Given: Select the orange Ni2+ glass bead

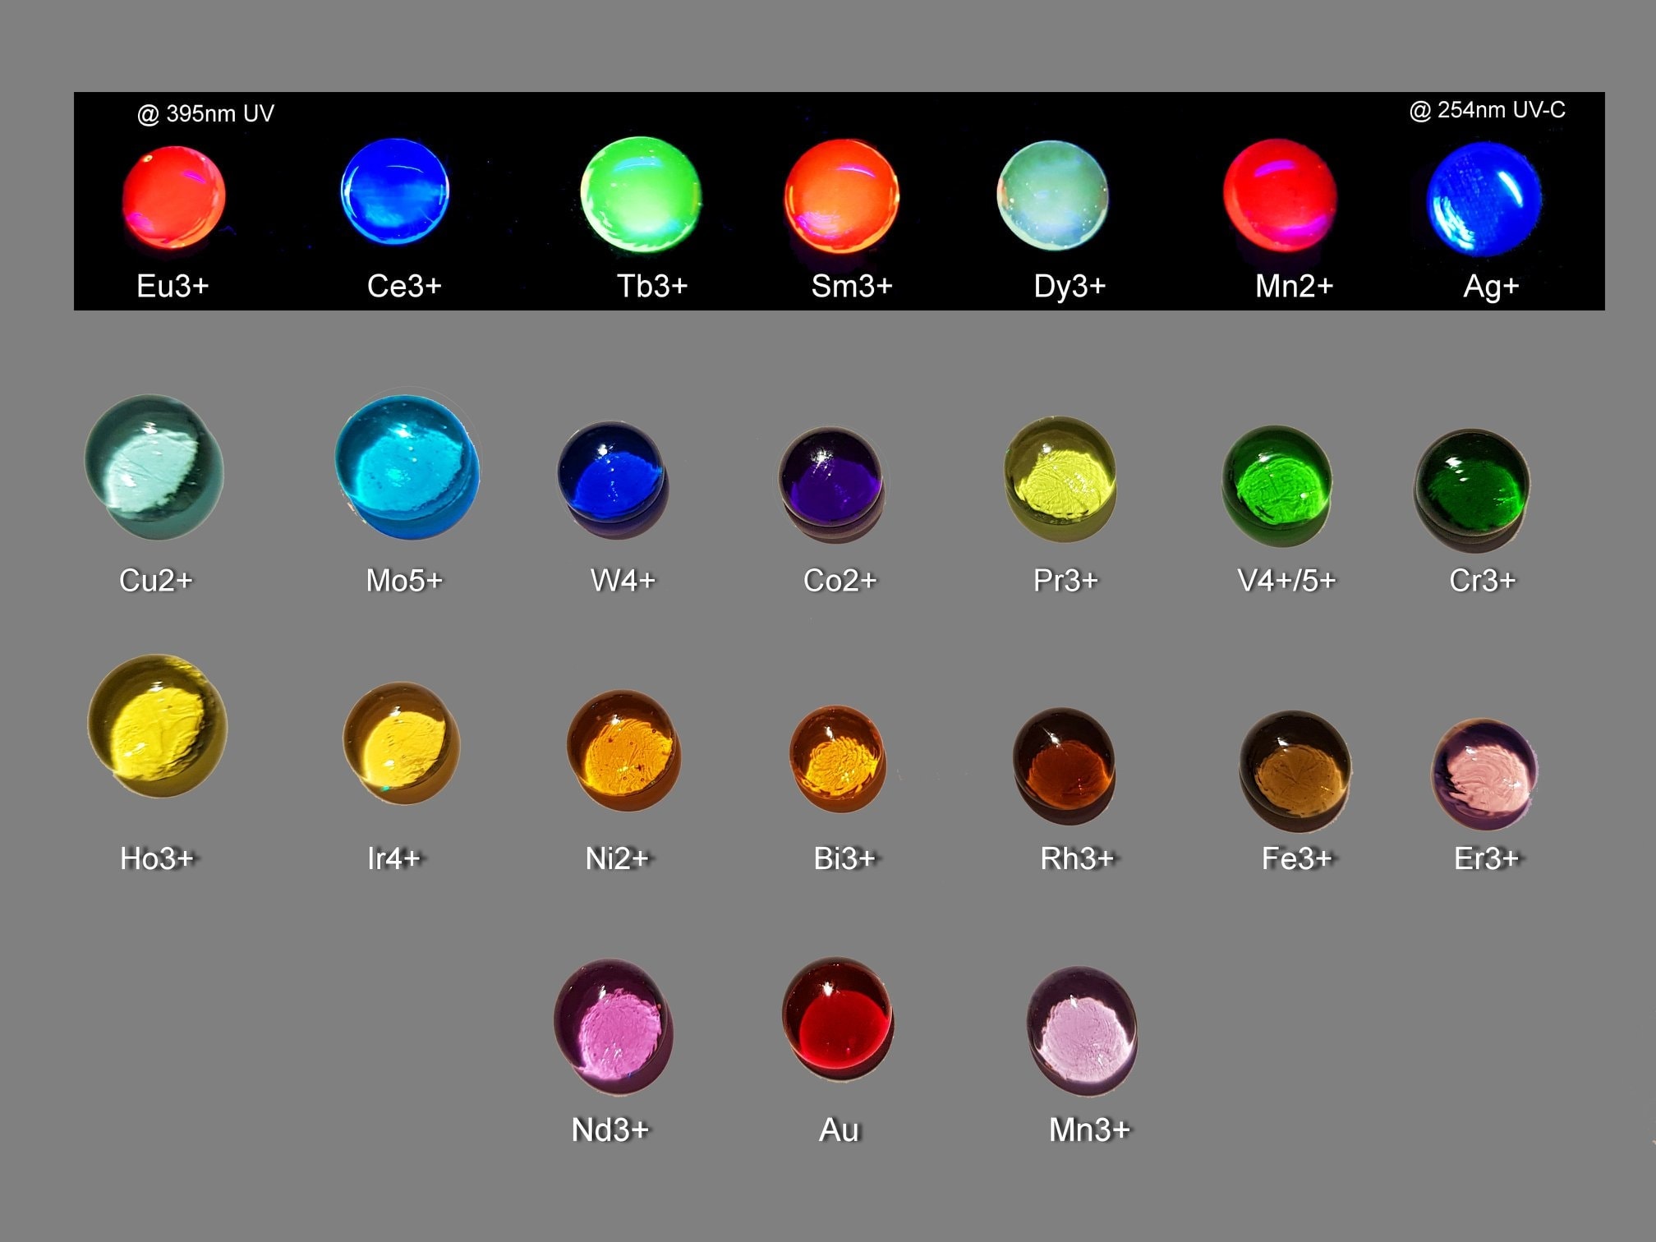Looking at the screenshot, I should click(623, 750).
